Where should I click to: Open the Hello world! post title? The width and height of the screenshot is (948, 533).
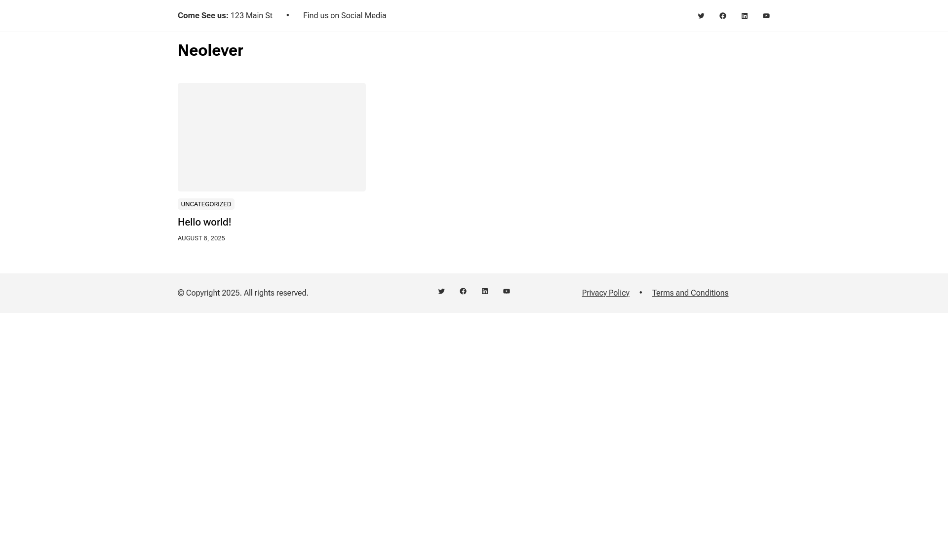point(204,222)
